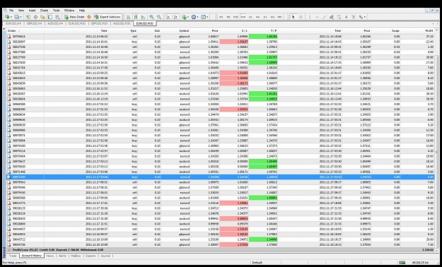The height and width of the screenshot is (267, 442).
Task: Select the equidistant channel tool
Action: pyautogui.click(x=332, y=17)
